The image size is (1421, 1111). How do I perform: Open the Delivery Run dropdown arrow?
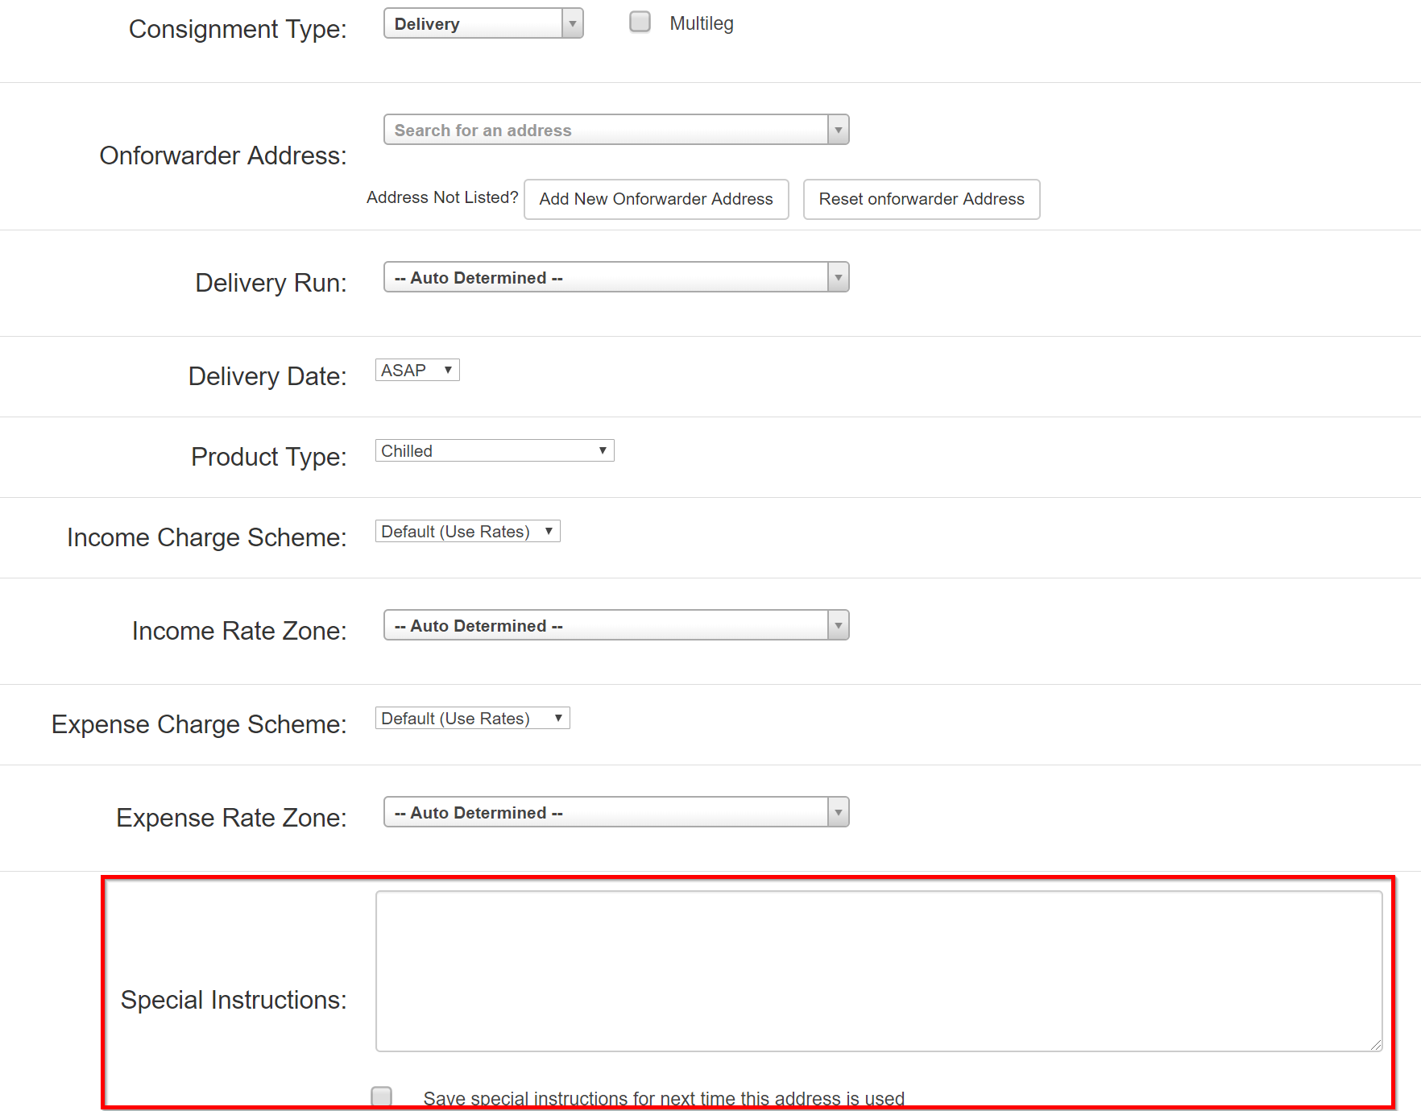coord(838,277)
